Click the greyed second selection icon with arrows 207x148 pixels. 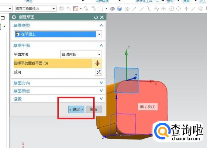click(69, 9)
